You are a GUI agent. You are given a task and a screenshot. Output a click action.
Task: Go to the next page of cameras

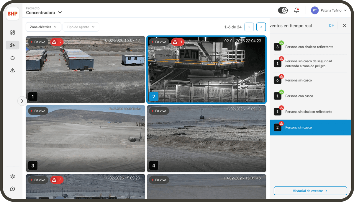click(261, 27)
